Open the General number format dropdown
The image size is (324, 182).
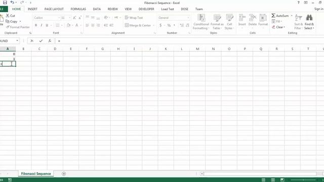pyautogui.click(x=188, y=18)
